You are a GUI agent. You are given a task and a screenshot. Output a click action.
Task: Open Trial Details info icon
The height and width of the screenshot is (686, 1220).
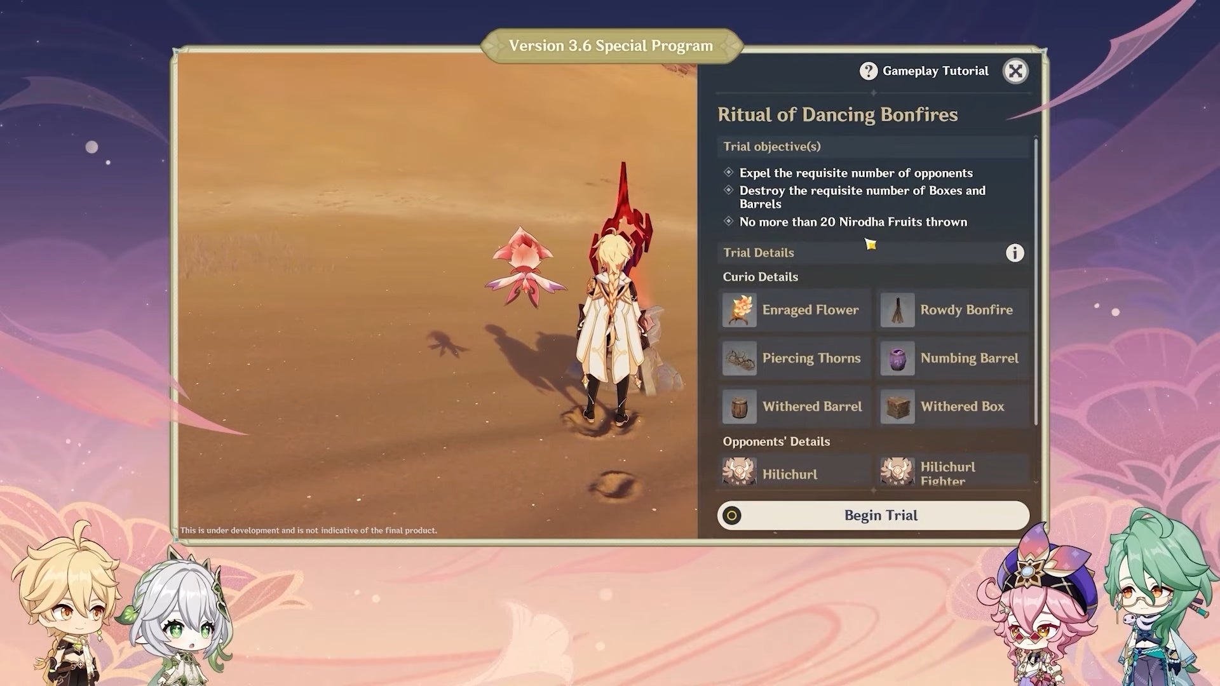pos(1015,253)
